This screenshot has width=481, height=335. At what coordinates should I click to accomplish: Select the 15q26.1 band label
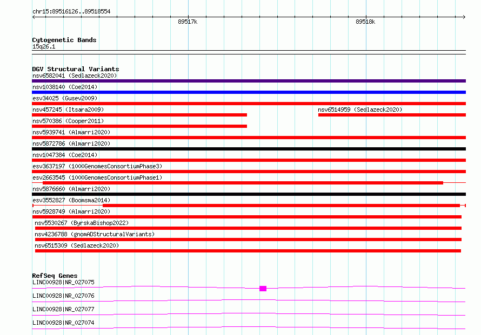coord(44,46)
